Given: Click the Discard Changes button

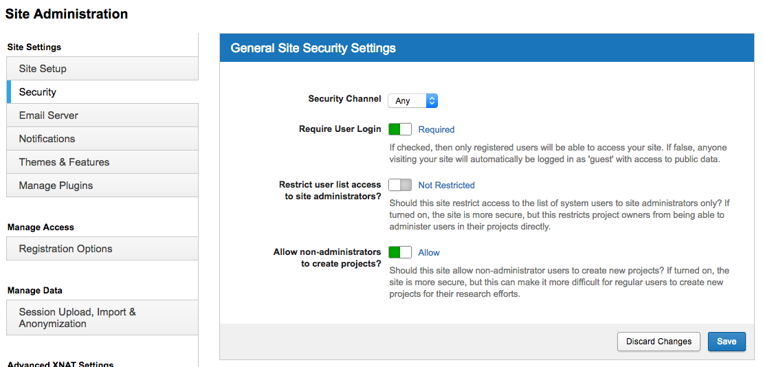Looking at the screenshot, I should tap(659, 342).
